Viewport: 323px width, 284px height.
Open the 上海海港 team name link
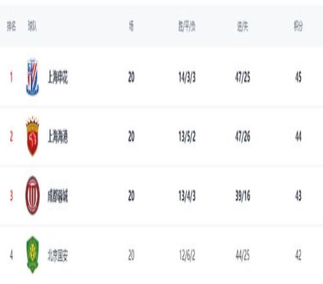point(57,137)
